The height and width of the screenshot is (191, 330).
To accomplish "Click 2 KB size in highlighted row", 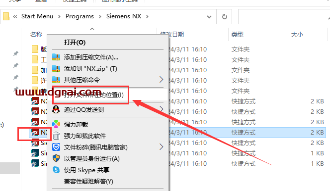I will pyautogui.click(x=317, y=132).
